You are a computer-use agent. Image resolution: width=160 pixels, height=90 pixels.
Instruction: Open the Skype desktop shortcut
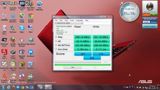click(x=22, y=29)
